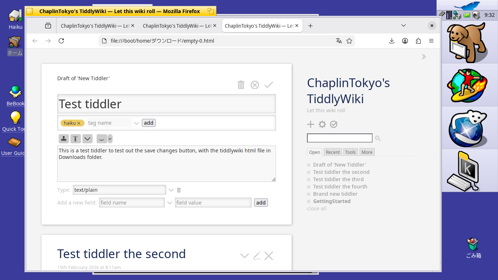Create a new tiddler with the plus icon
498x280 pixels.
(311, 124)
